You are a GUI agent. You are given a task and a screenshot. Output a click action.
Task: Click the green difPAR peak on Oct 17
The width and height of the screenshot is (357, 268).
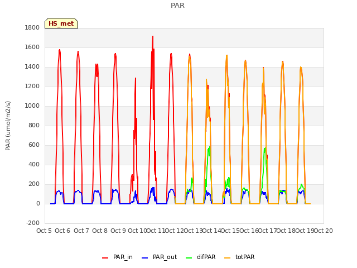[265, 149]
